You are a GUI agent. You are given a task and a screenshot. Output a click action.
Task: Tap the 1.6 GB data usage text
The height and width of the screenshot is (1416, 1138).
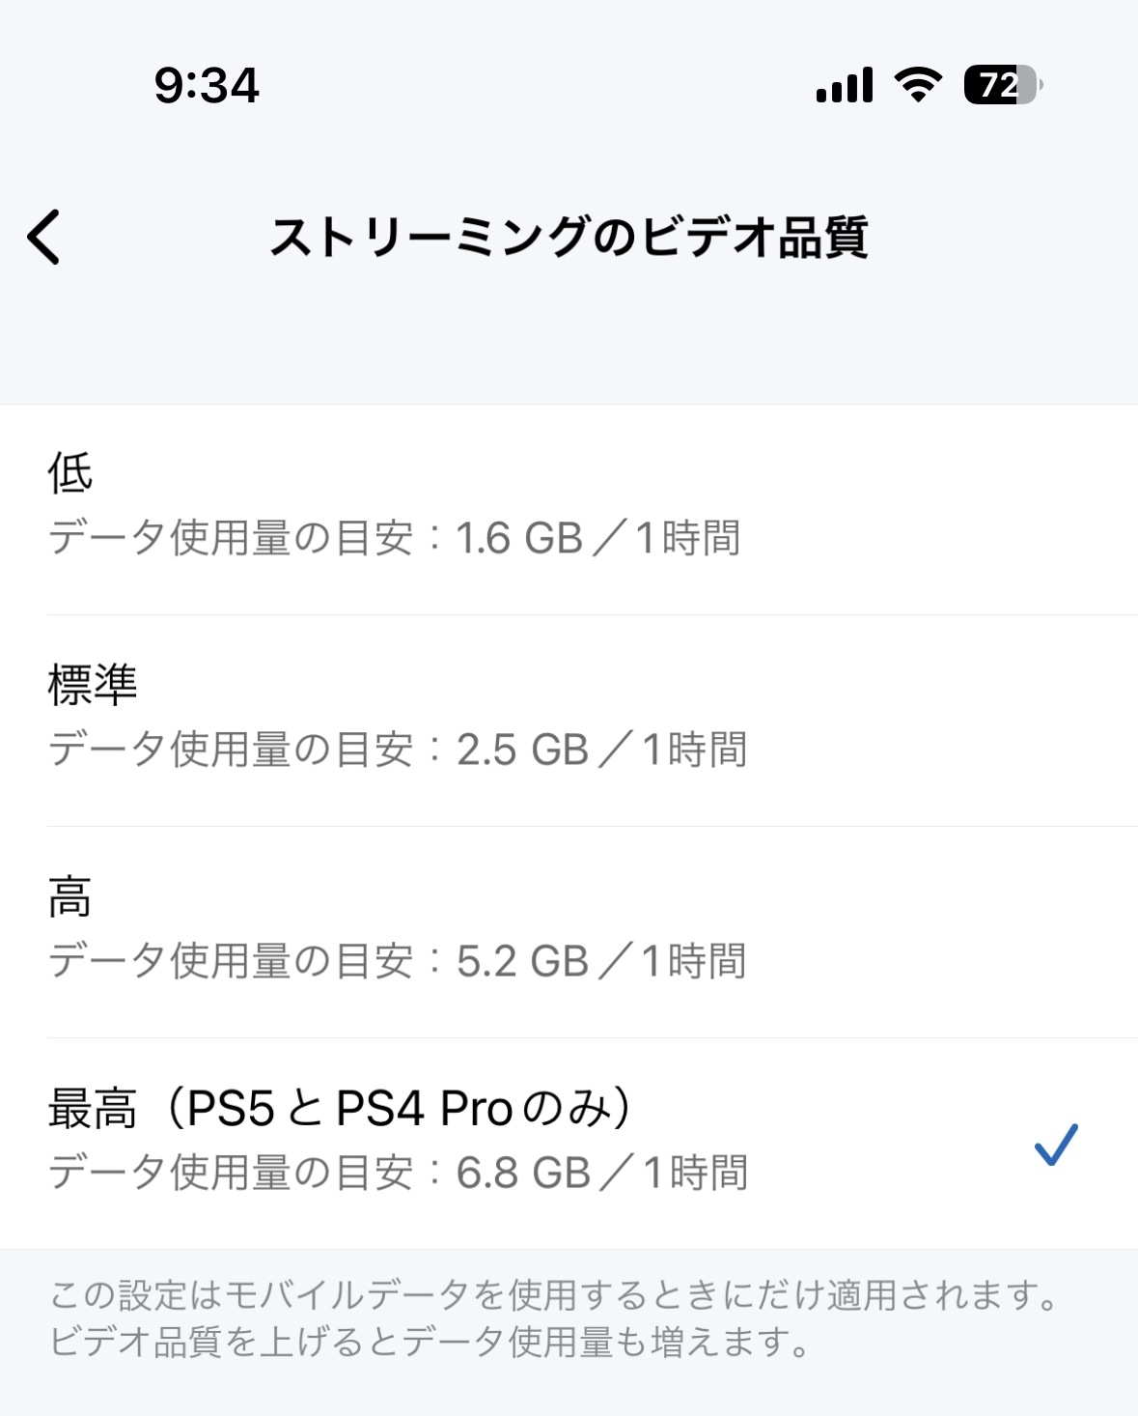click(x=519, y=539)
